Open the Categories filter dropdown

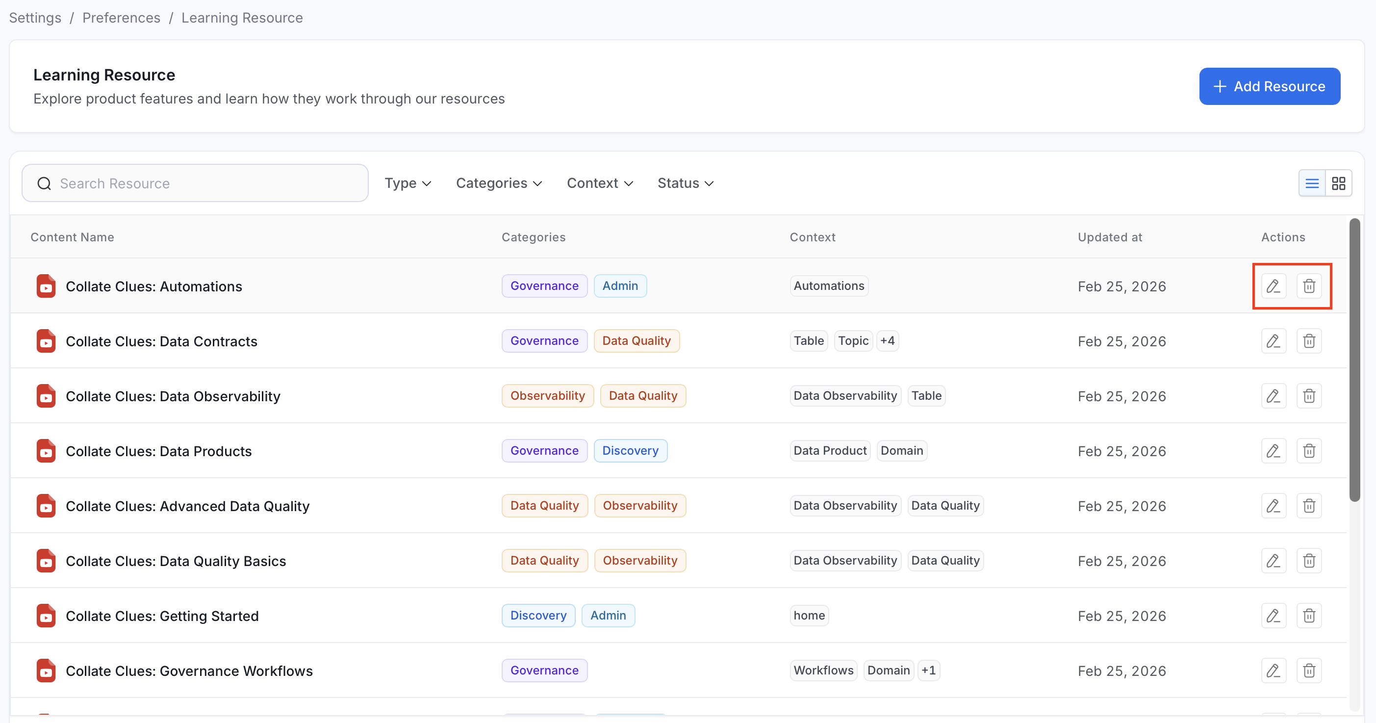coord(499,183)
